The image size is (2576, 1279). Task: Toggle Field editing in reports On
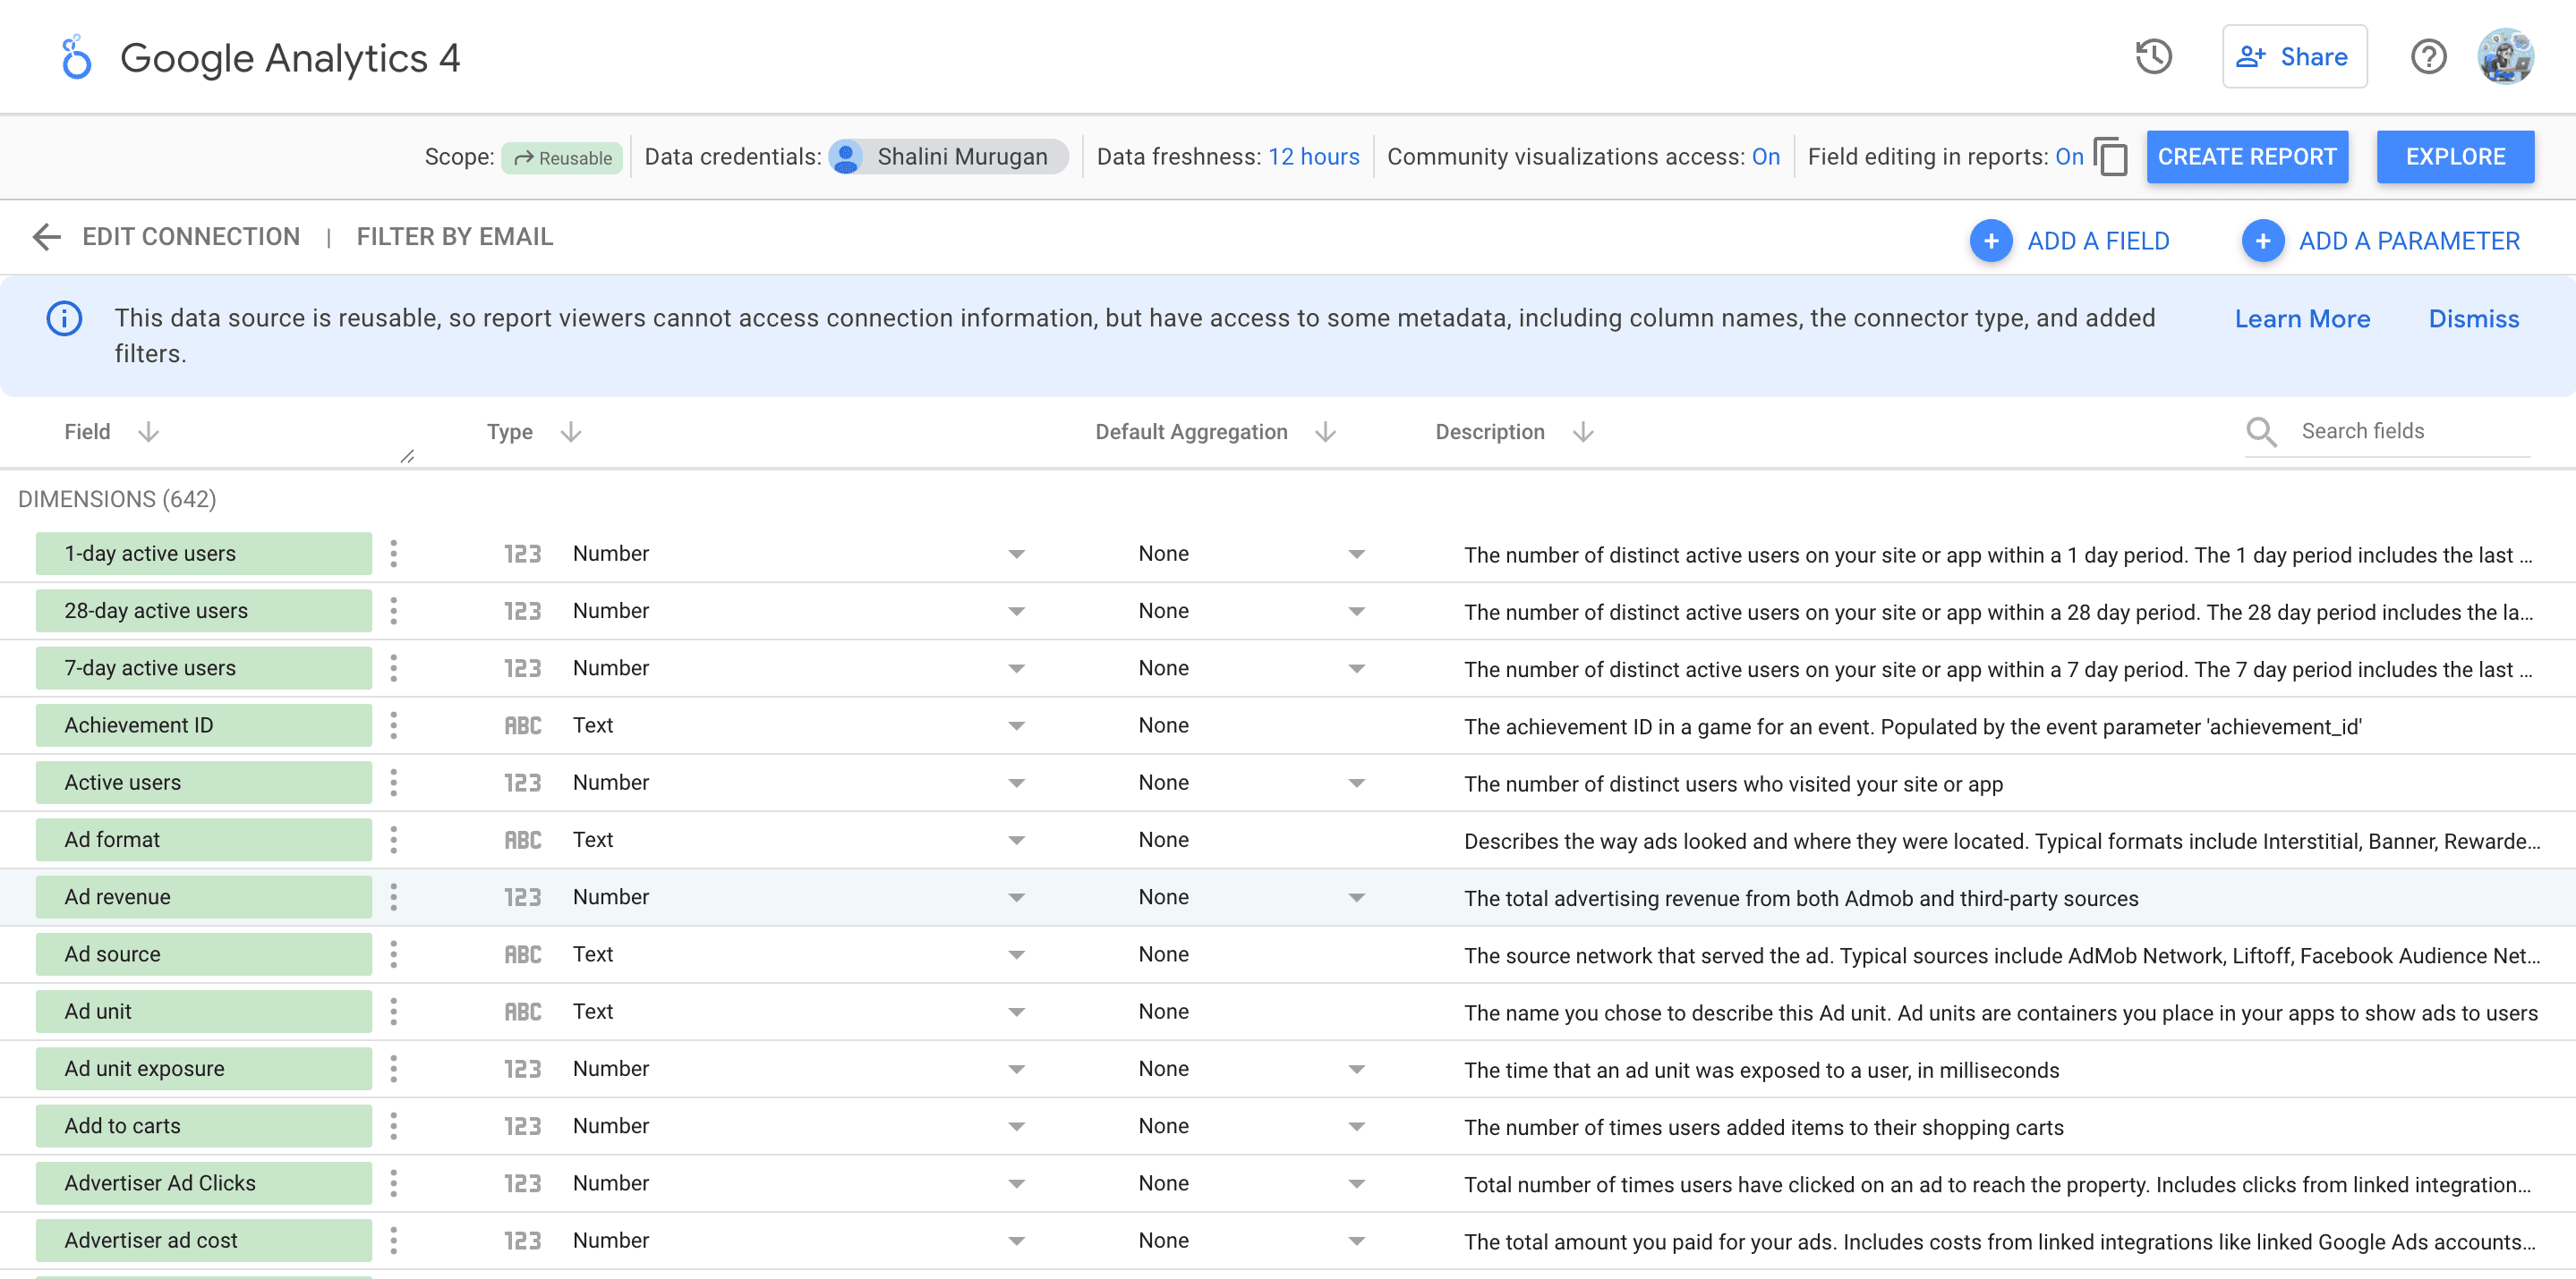pyautogui.click(x=2068, y=157)
